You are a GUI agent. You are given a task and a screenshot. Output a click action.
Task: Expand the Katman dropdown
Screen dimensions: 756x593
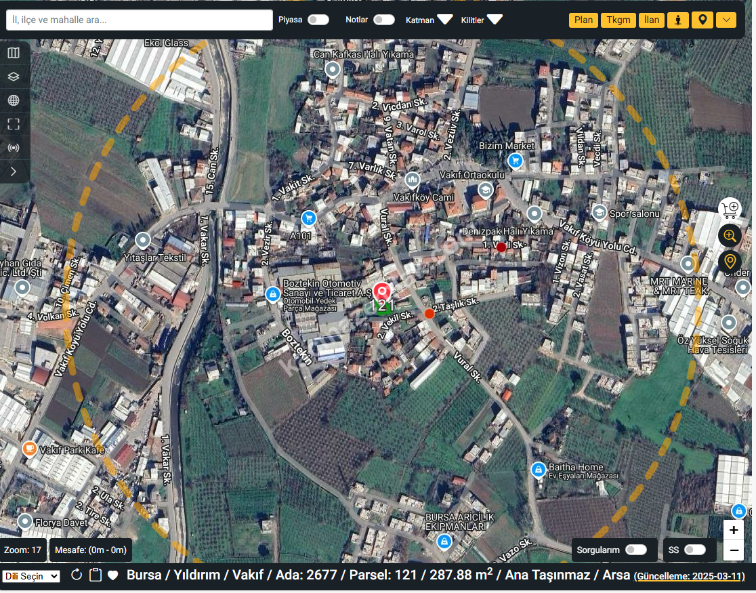click(444, 20)
